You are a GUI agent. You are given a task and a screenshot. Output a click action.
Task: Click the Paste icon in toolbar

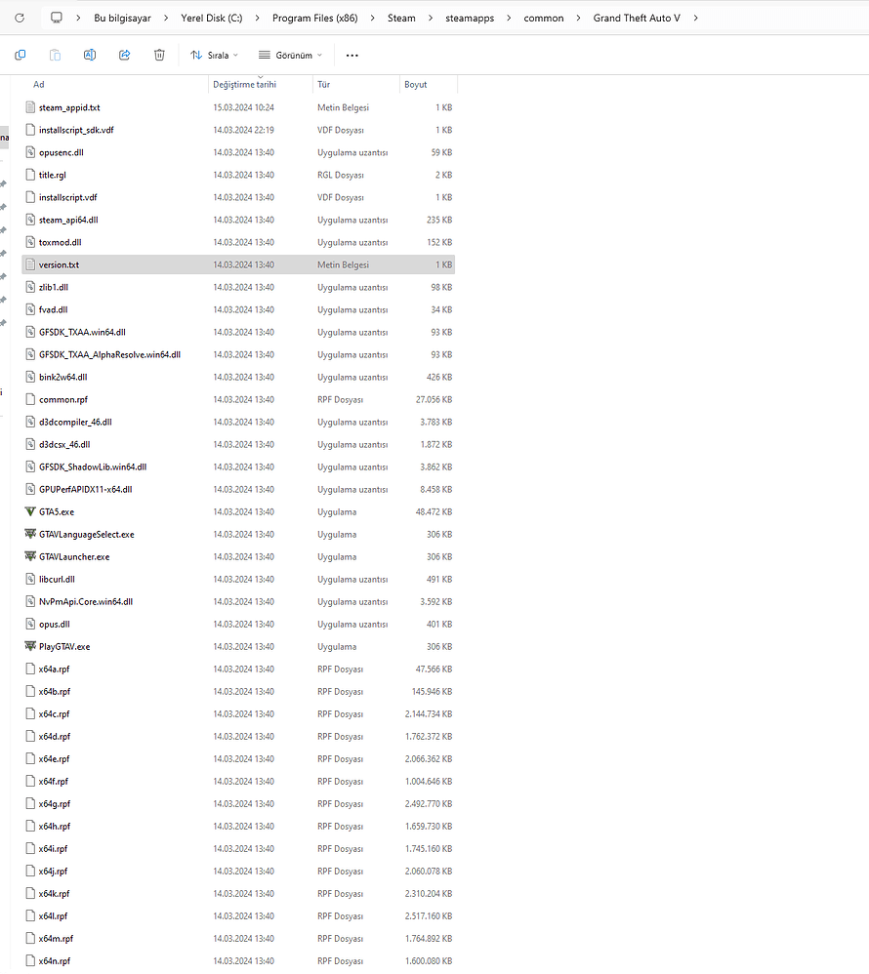[55, 56]
